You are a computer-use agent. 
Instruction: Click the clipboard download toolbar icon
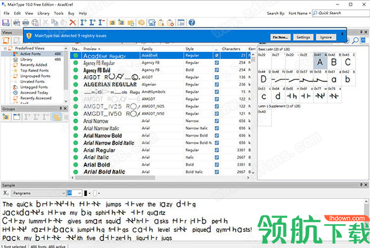point(161,23)
